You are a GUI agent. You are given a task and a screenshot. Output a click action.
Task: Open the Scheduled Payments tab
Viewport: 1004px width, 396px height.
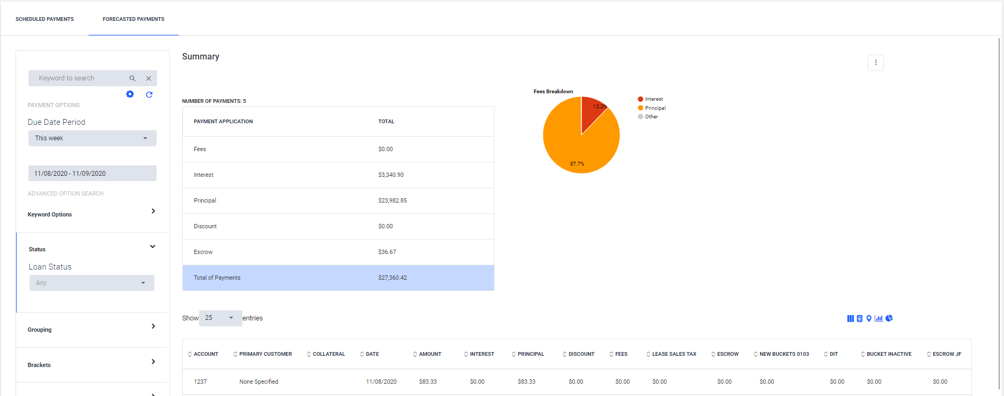coord(45,19)
